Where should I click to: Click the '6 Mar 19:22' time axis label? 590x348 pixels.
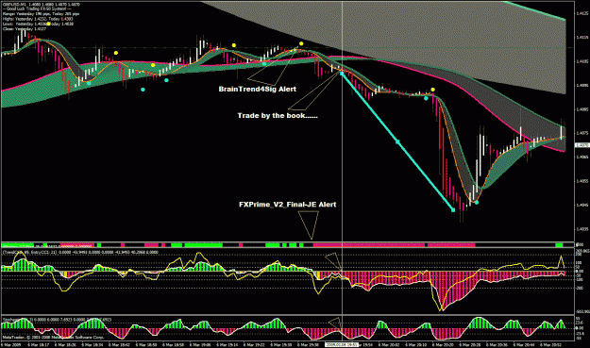click(x=254, y=344)
